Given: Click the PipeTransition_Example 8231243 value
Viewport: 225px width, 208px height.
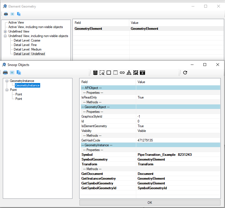Looking at the screenshot, I should pyautogui.click(x=165, y=155).
